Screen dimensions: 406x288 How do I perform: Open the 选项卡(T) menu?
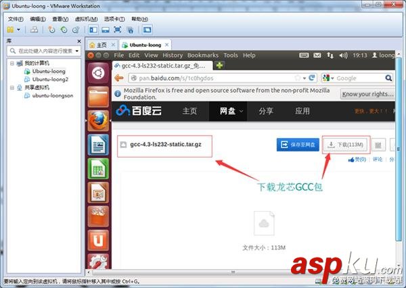pos(114,19)
